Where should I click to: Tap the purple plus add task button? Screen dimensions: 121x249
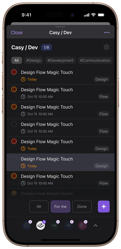coord(104,207)
